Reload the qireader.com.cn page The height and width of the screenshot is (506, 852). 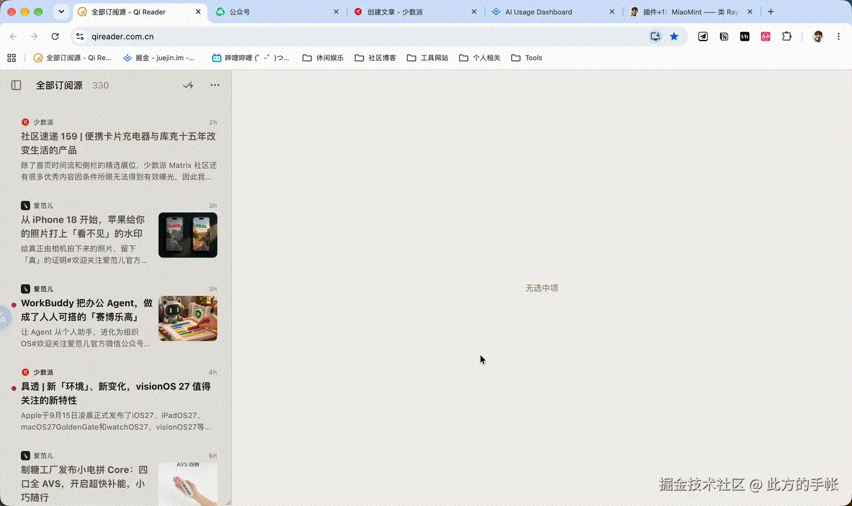point(55,36)
